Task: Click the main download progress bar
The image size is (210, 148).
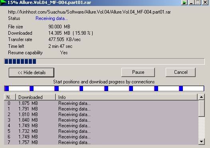Action: [104, 61]
